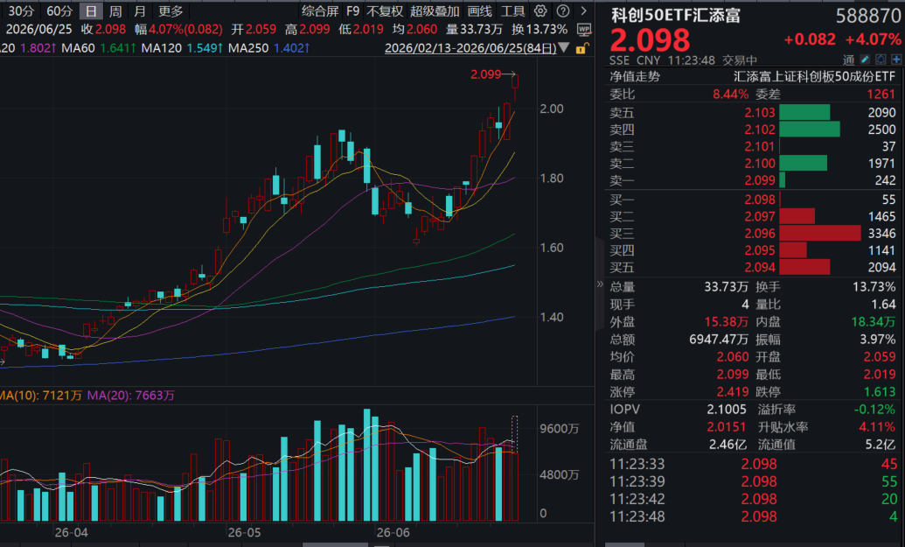Image resolution: width=905 pixels, height=547 pixels.
Task: Click MA120 indicator label
Action: click(x=161, y=48)
